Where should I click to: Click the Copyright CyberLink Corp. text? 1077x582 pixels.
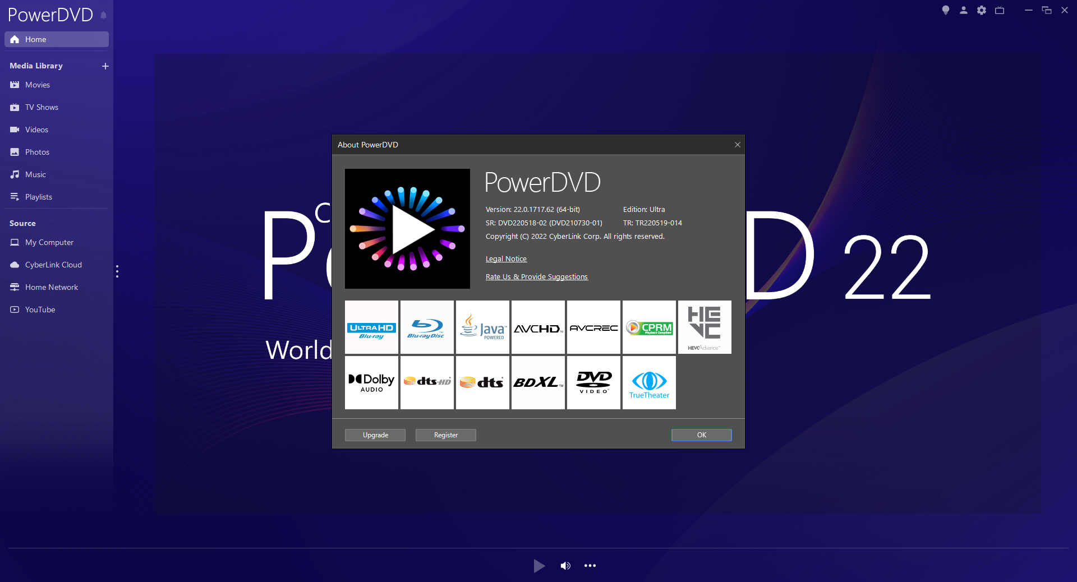point(575,237)
